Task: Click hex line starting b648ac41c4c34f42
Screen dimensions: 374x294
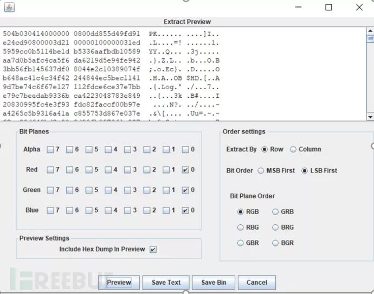Action: pyautogui.click(x=111, y=78)
